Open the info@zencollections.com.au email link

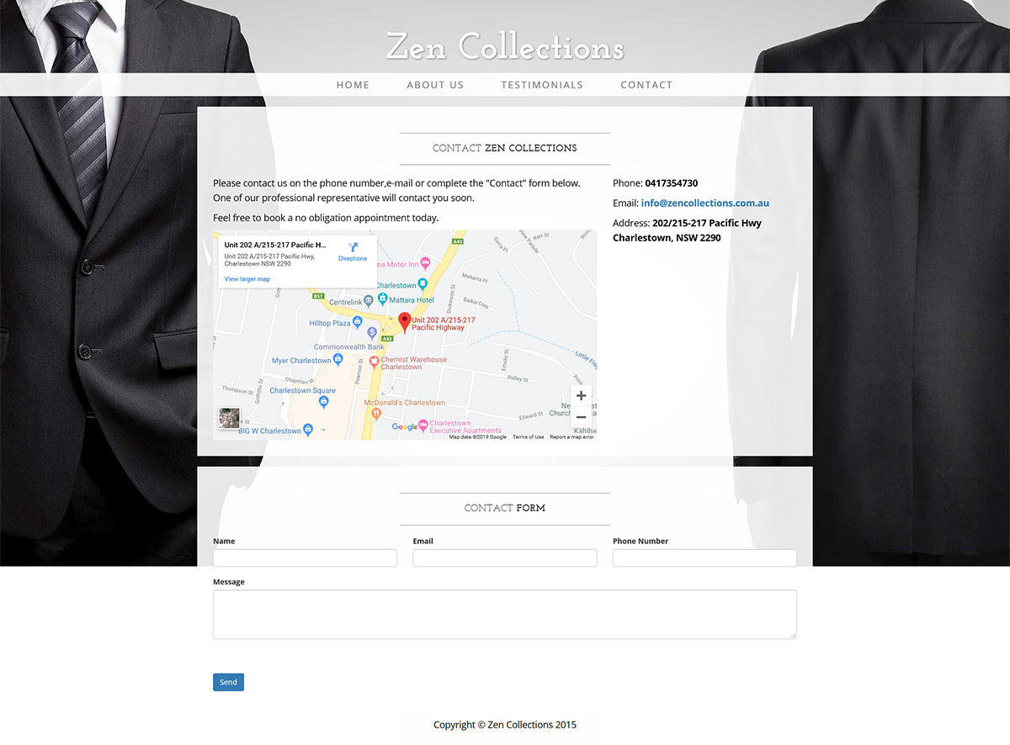pyautogui.click(x=704, y=203)
